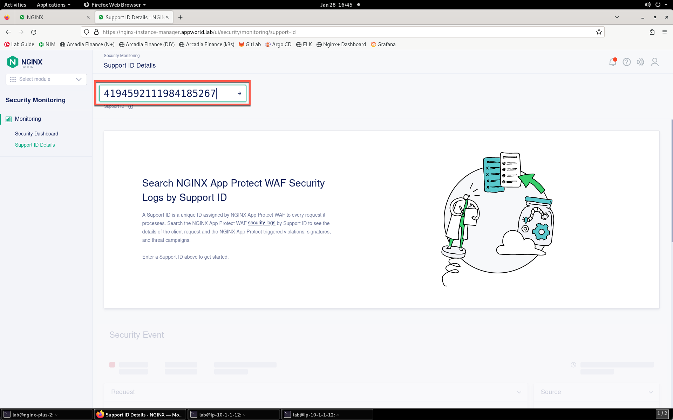Open the Grafana bookmark

(x=383, y=44)
